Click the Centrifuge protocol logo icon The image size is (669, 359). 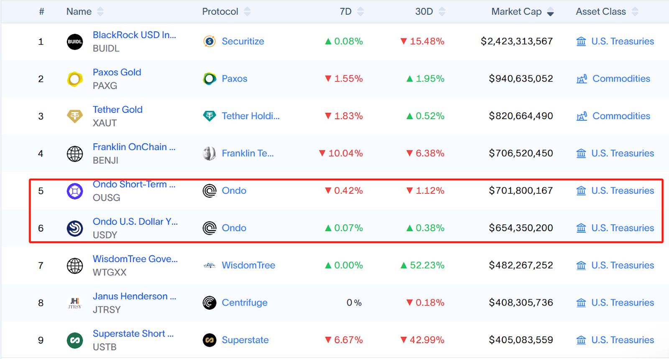[x=209, y=303]
